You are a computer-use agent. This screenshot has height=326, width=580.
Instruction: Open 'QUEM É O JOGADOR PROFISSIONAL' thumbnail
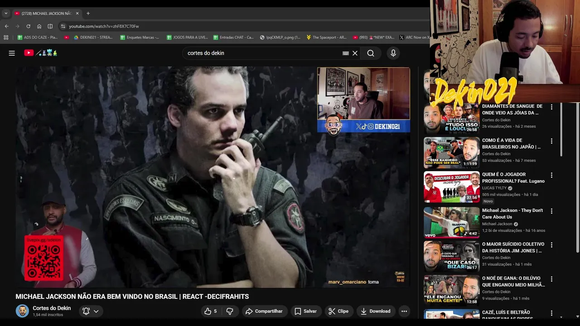(451, 187)
